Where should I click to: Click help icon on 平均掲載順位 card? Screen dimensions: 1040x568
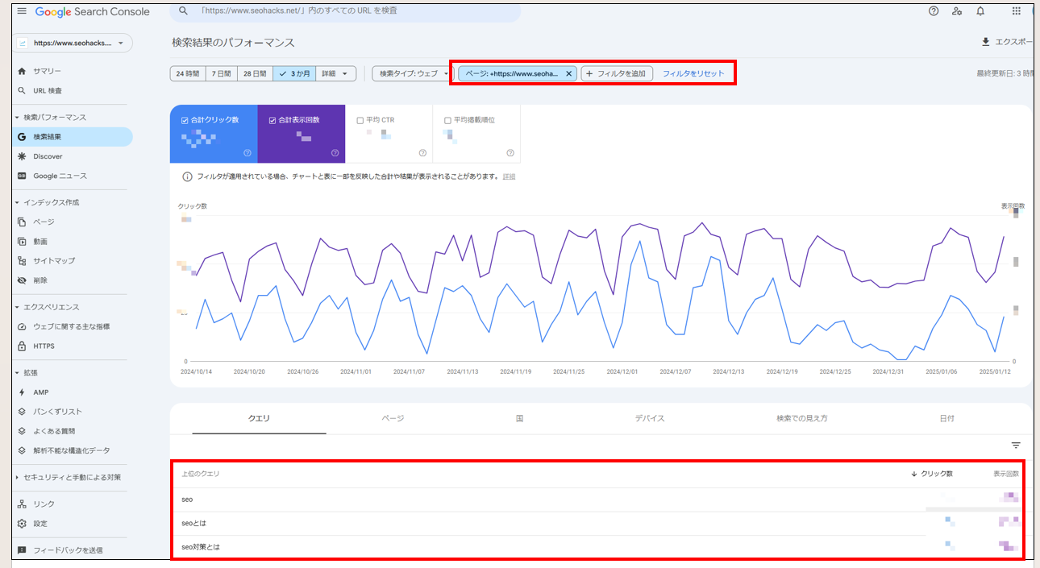pos(510,153)
